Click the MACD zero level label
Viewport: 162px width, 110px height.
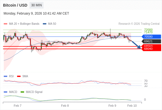(x=145, y=100)
